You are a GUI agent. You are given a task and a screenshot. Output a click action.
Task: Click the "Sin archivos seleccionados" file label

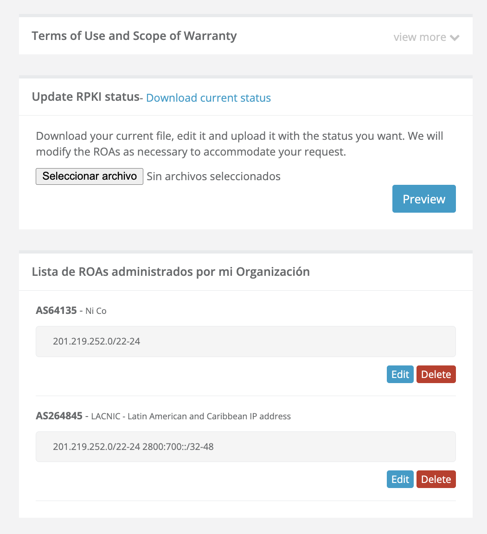213,176
